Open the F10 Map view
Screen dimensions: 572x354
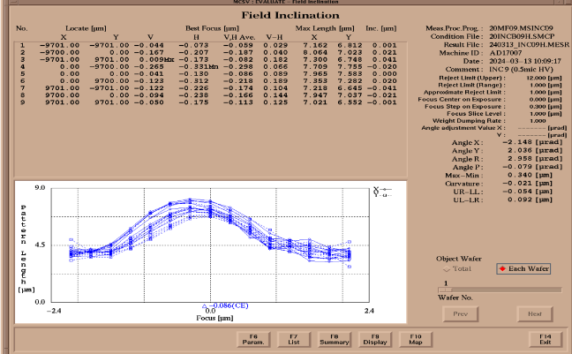click(x=416, y=338)
